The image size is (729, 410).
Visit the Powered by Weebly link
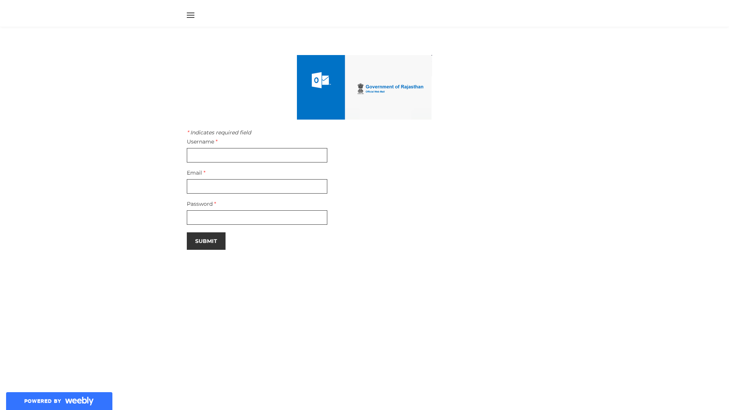(59, 401)
